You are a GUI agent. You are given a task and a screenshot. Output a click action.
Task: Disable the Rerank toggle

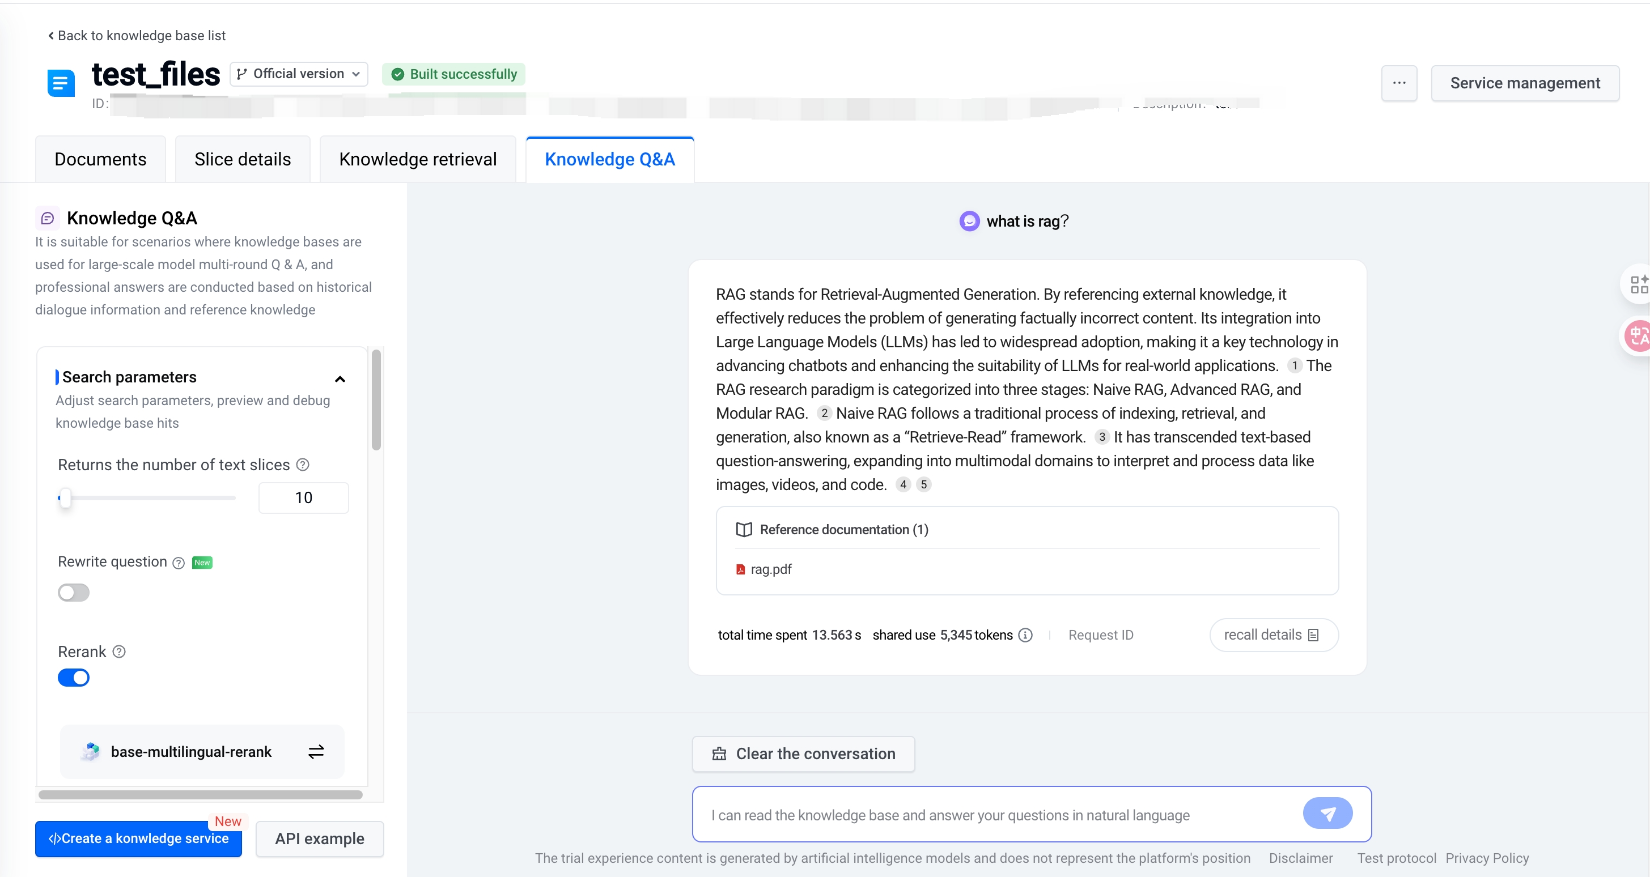click(74, 677)
